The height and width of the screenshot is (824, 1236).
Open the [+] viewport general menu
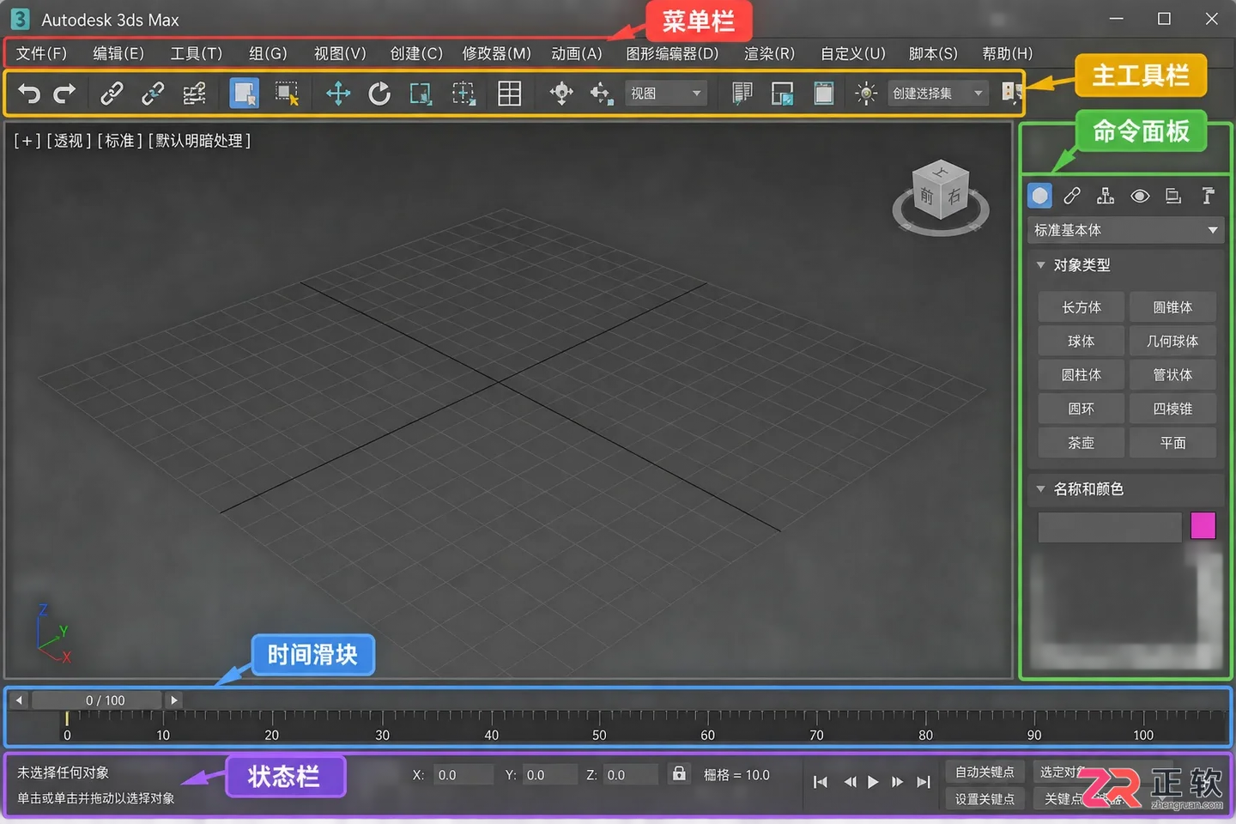tap(27, 141)
